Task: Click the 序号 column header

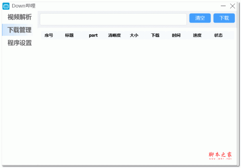Action: (x=49, y=35)
